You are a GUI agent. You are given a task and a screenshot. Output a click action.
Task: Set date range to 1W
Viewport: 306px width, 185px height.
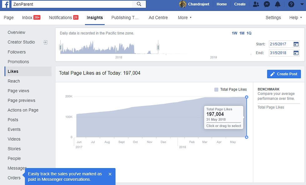(x=234, y=33)
